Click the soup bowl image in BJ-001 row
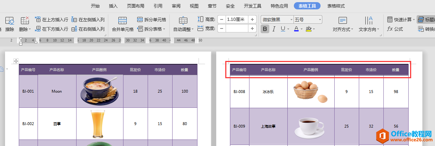This screenshot has width=435, height=146. (x=99, y=91)
